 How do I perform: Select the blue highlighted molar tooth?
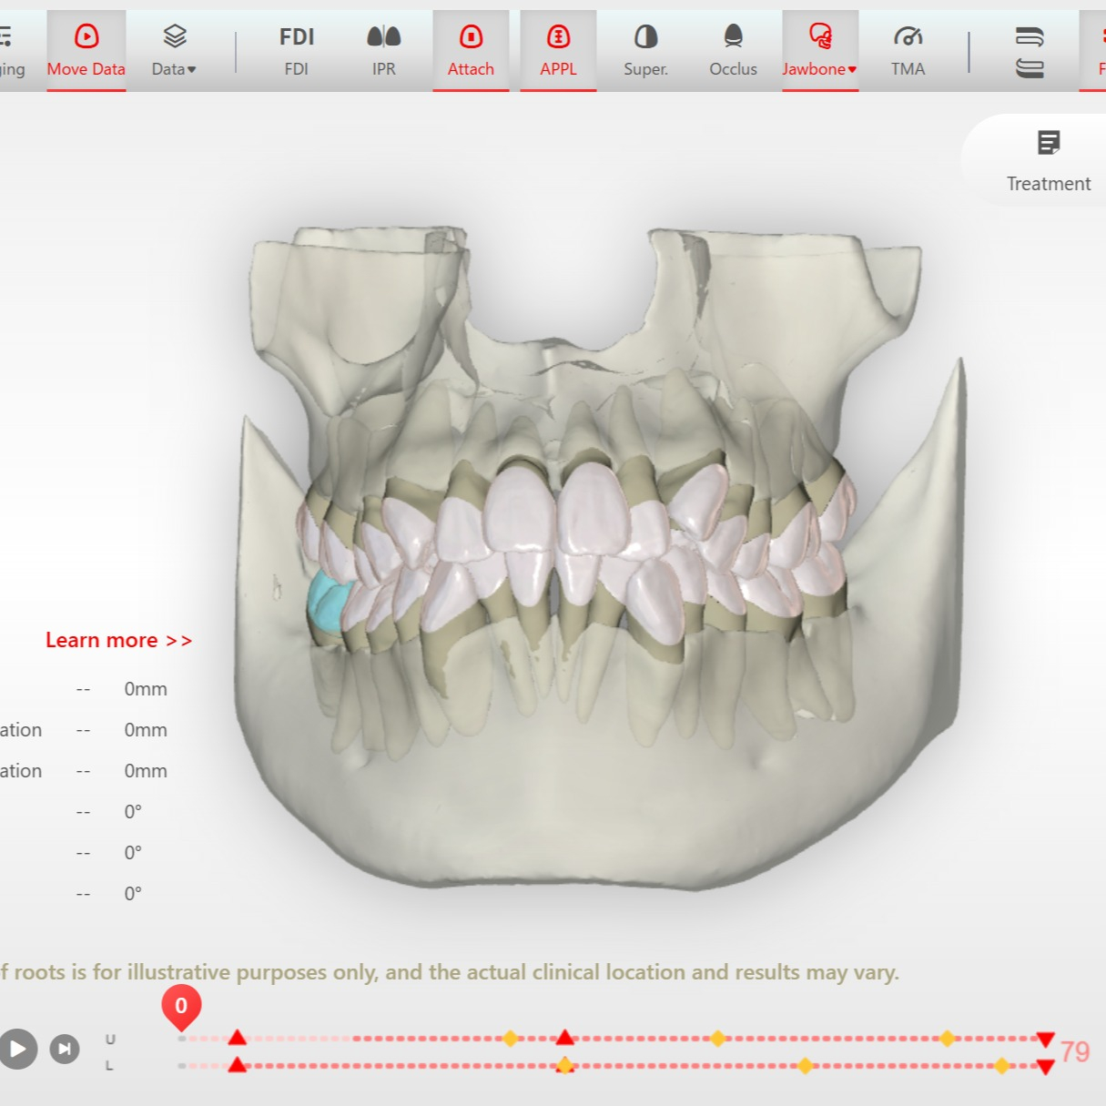(x=327, y=603)
